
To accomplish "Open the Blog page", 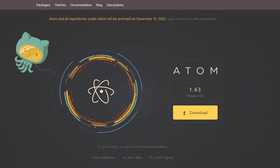I will click(99, 5).
